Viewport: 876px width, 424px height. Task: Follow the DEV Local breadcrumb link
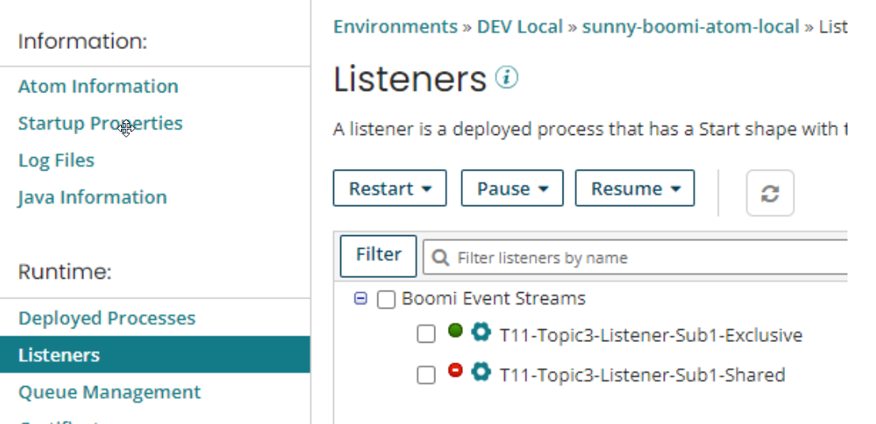pos(520,27)
